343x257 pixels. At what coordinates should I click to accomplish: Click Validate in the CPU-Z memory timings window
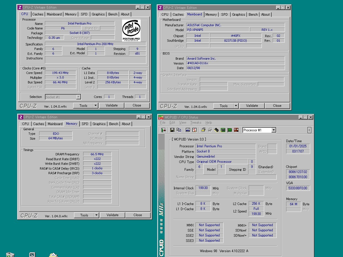click(112, 215)
